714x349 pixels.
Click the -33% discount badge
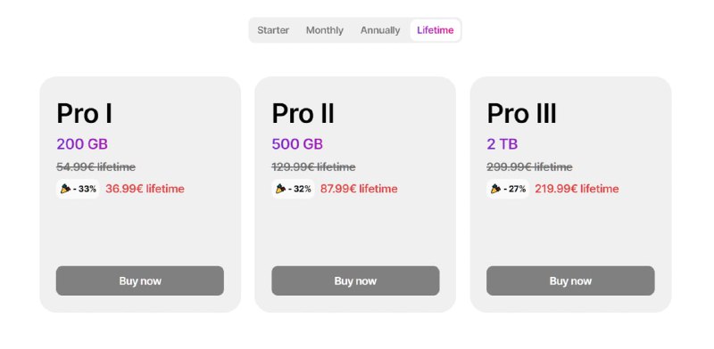(78, 189)
